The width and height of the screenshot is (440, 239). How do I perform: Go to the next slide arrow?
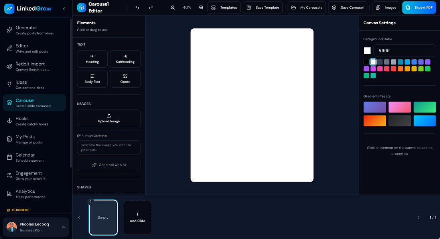point(418,217)
